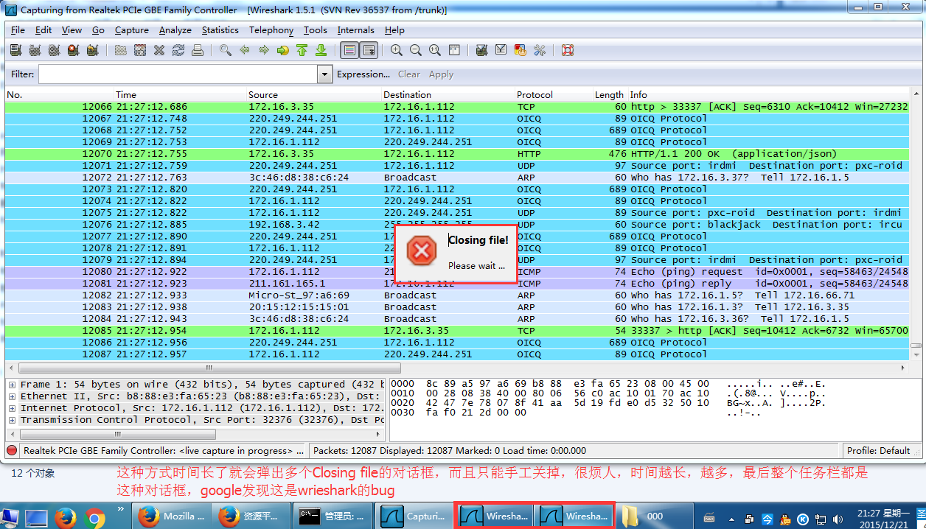Expand the Internet Protocol tree node
The image size is (926, 529).
click(x=13, y=408)
